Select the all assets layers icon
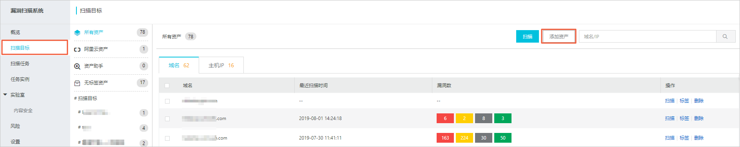This screenshot has height=147, width=740. click(x=77, y=32)
